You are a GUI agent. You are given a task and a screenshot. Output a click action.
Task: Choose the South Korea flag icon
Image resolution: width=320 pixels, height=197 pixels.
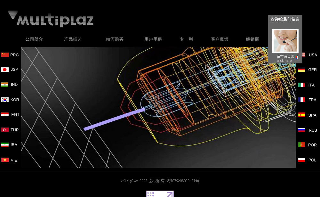[5, 100]
